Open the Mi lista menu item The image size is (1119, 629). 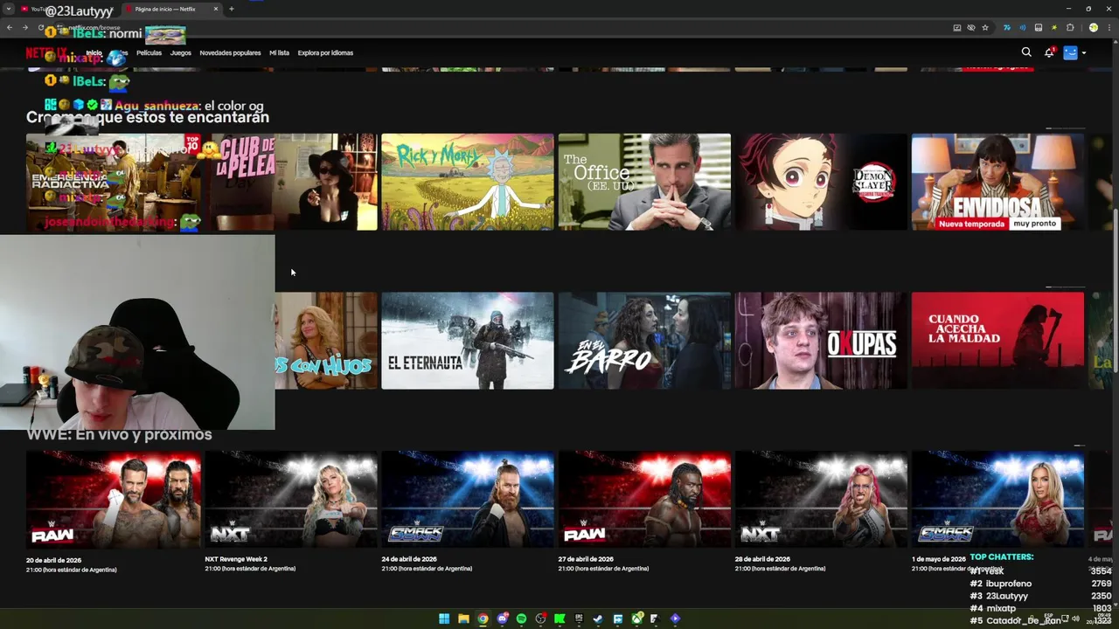[279, 52]
